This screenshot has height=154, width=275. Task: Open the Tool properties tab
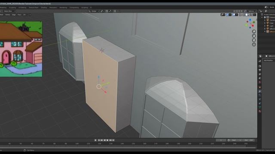click(260, 61)
